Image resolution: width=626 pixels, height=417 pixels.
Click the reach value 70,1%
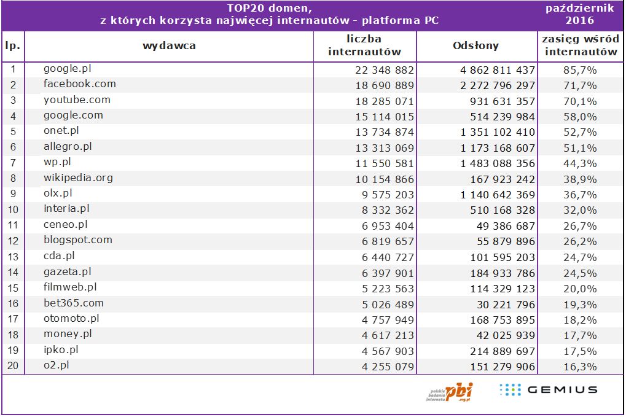coord(580,102)
